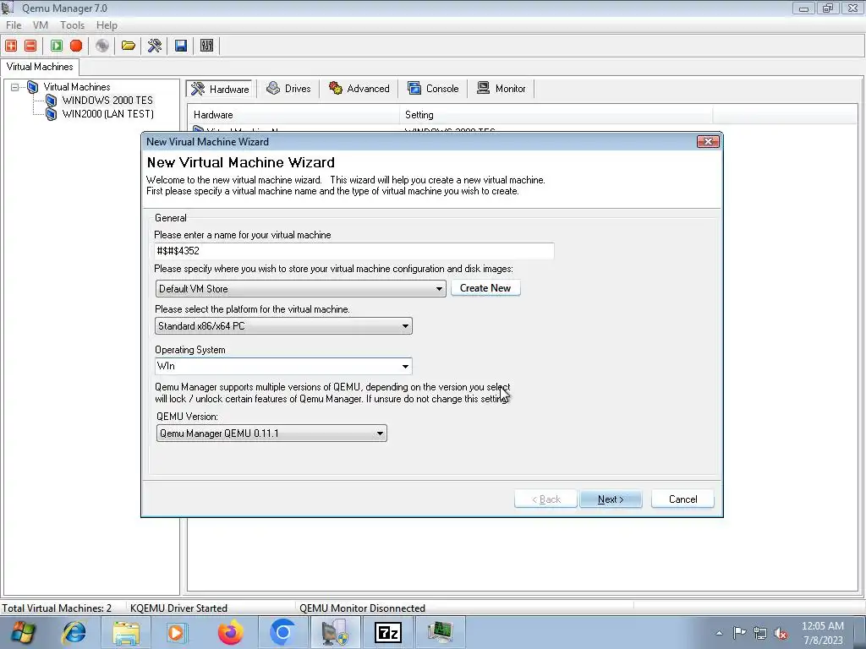Switch to the Advanced tab

coord(359,89)
